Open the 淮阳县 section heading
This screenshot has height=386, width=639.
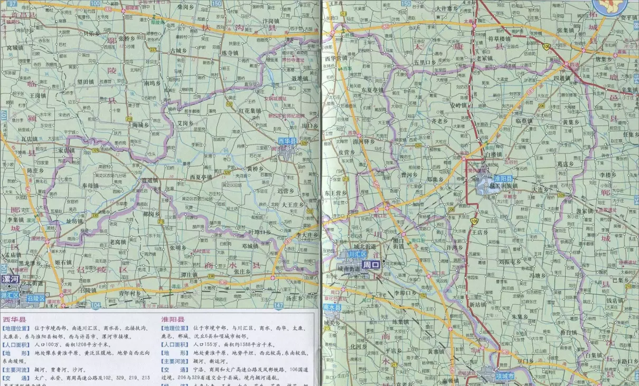pos(173,320)
